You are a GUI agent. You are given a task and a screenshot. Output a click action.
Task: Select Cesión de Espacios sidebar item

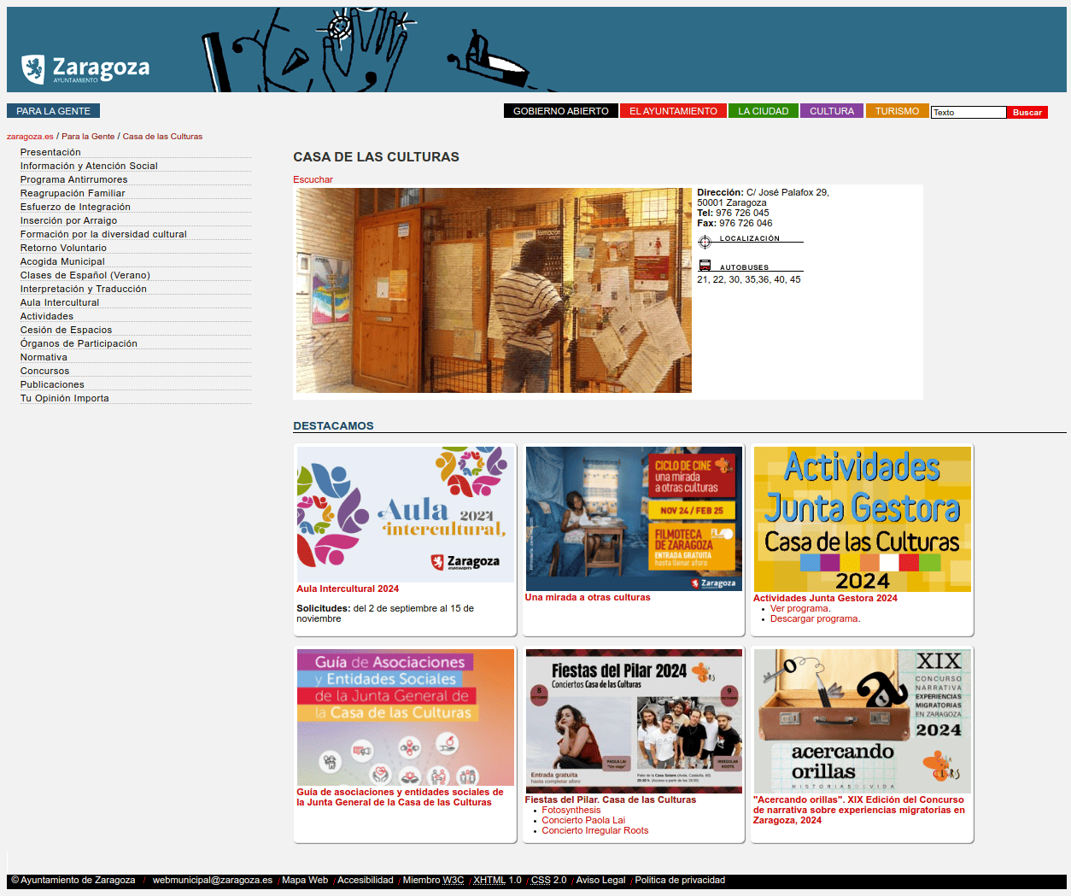pos(66,330)
